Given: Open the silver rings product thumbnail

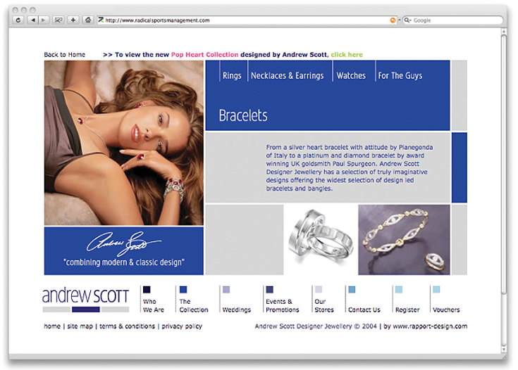Looking at the screenshot, I should pyautogui.click(x=321, y=239).
